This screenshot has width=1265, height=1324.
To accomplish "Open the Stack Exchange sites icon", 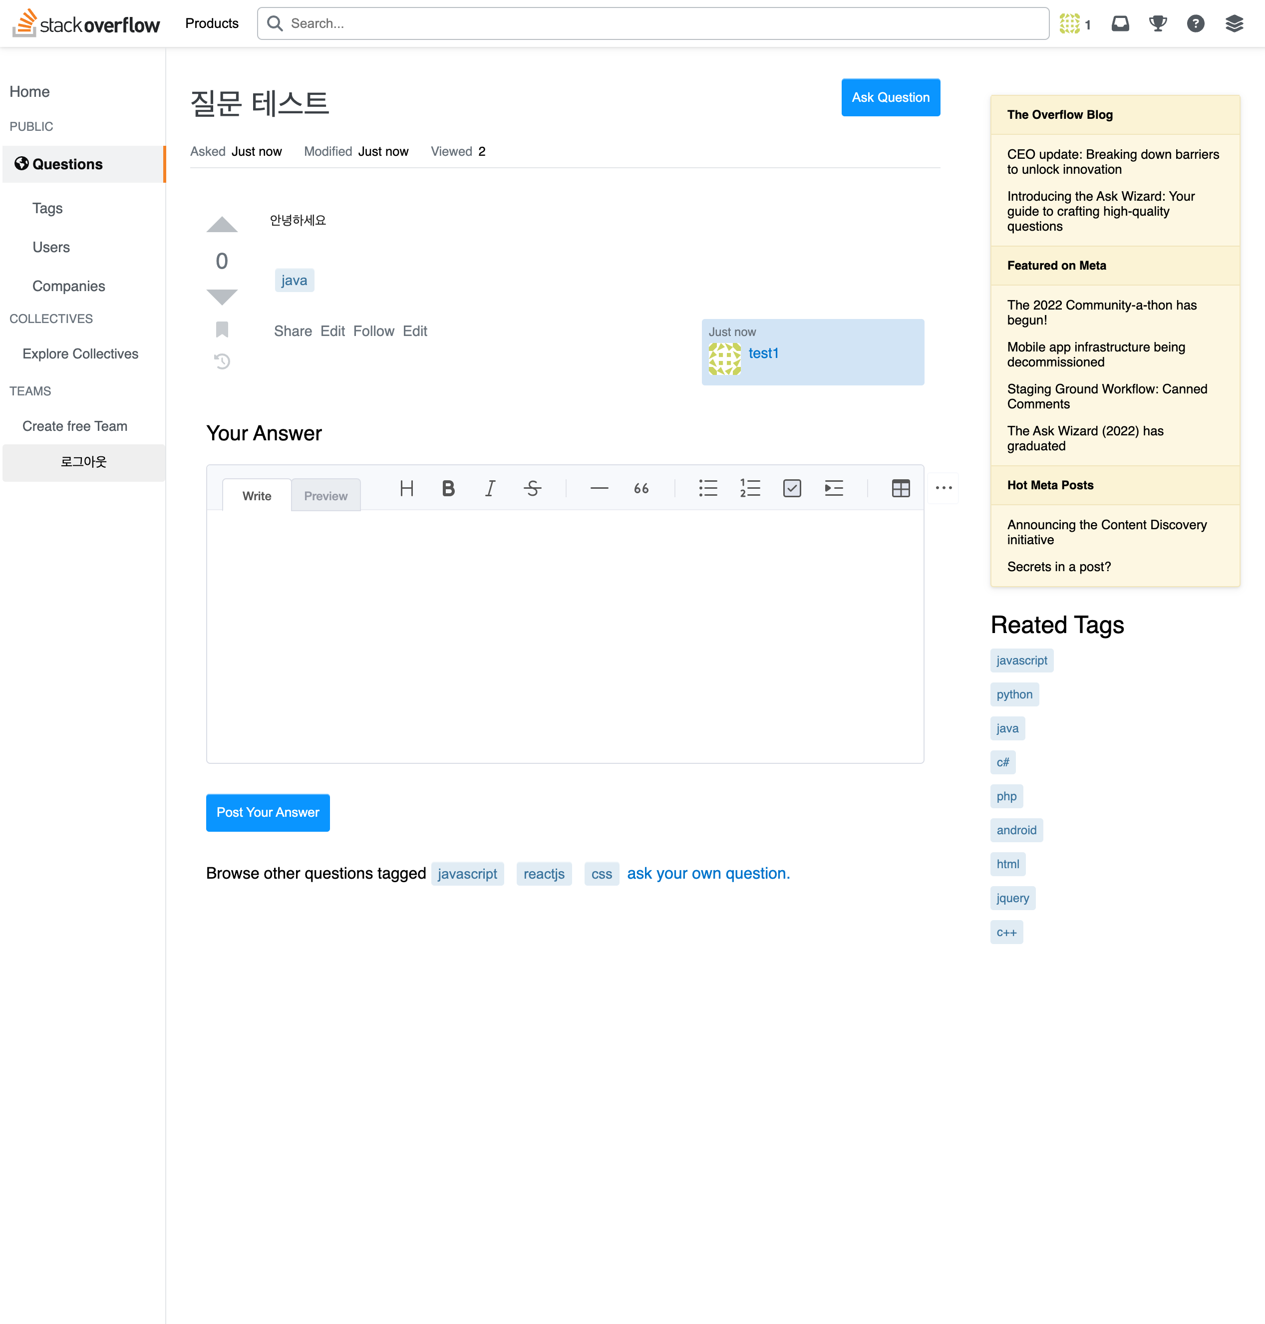I will tap(1234, 23).
